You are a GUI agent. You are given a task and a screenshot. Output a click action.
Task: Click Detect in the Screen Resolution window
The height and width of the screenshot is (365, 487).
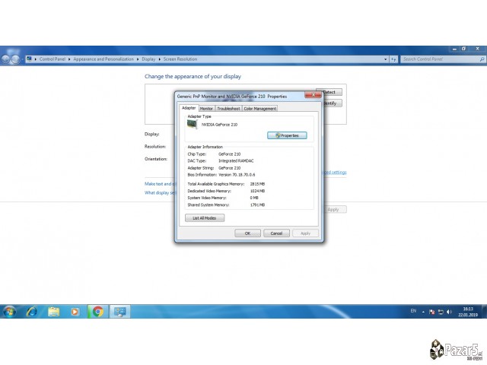pyautogui.click(x=333, y=92)
